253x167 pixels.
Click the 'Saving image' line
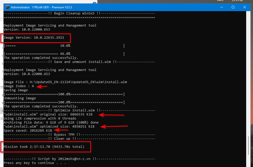pos(16,90)
